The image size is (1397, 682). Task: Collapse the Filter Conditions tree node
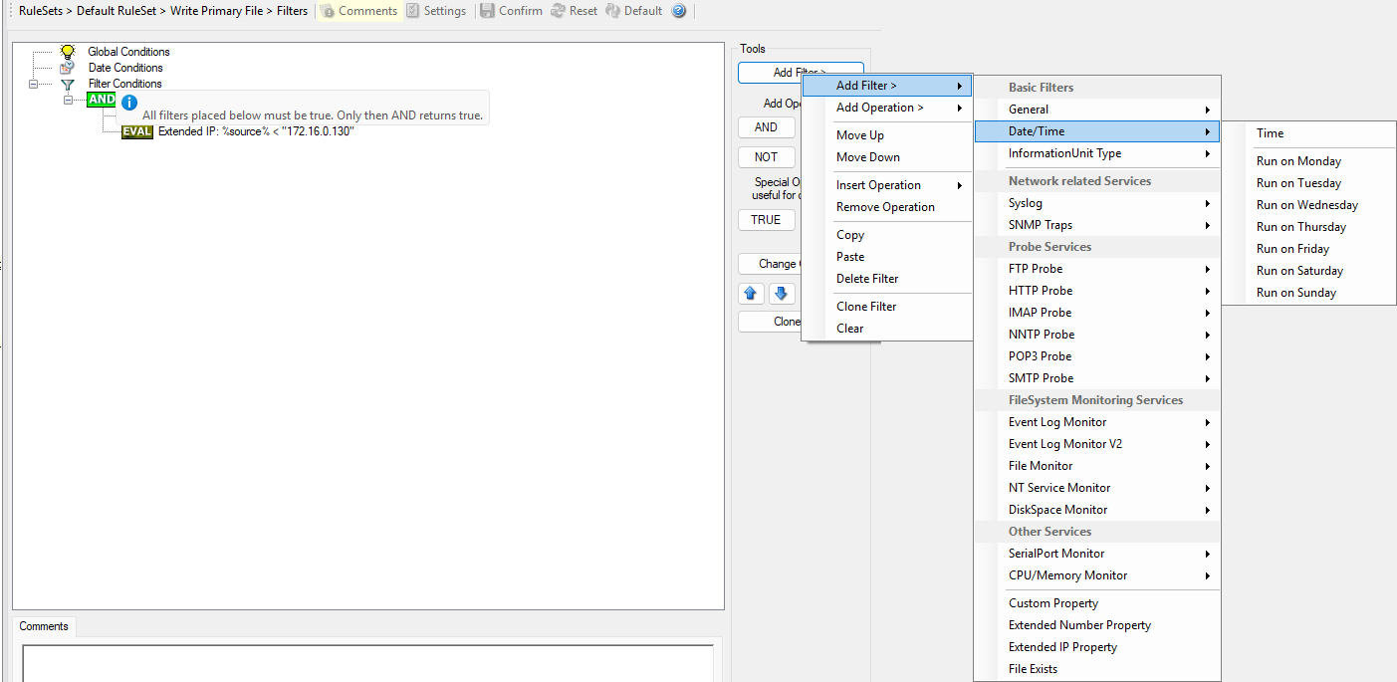[x=34, y=84]
